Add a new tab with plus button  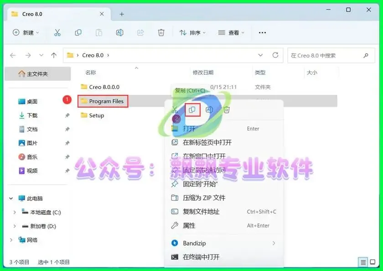[x=122, y=14]
